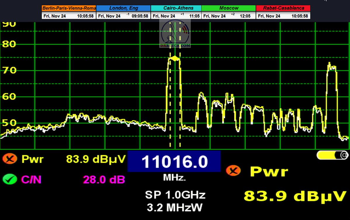
Task: Click the yellow diamond marker on the peak
Action: pos(175,58)
